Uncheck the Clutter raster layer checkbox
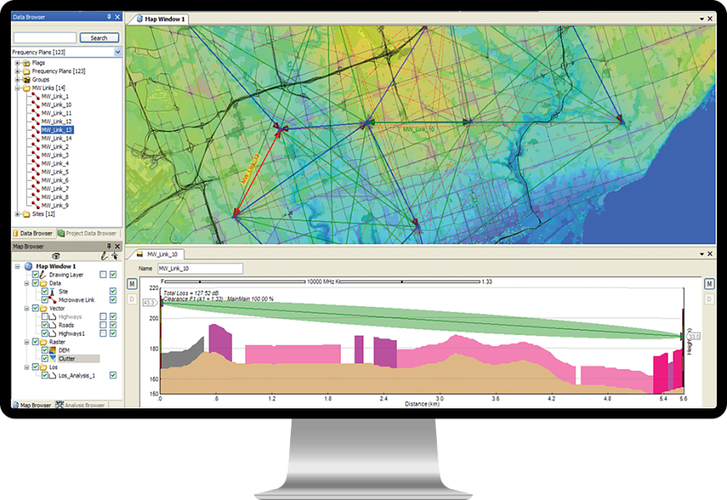 (44, 359)
